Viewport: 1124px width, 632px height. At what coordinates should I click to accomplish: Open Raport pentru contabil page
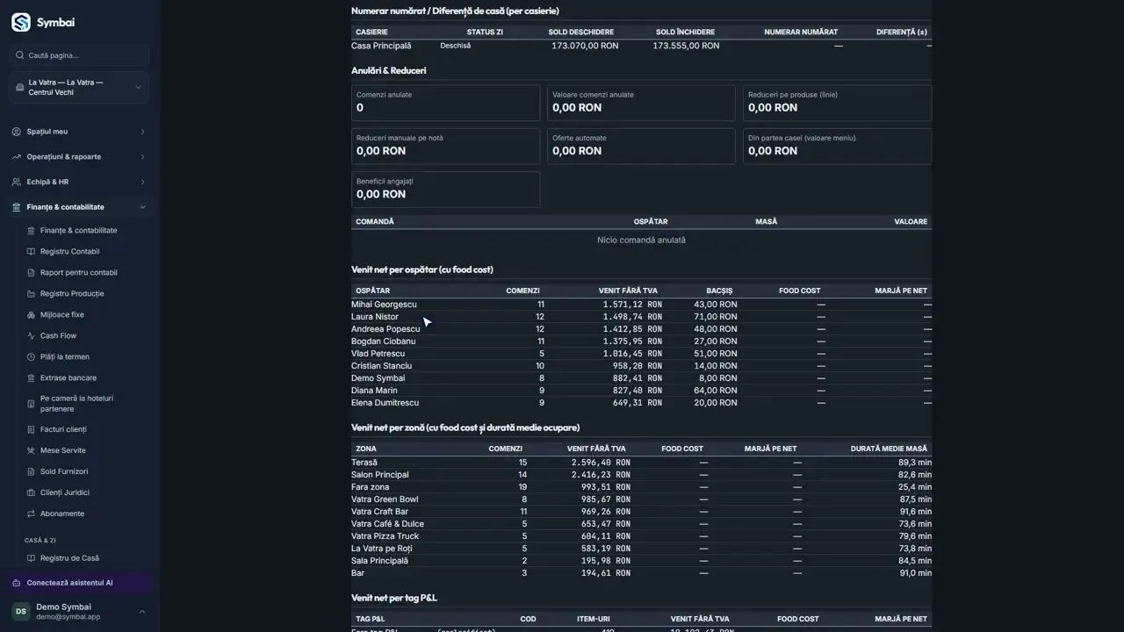pyautogui.click(x=78, y=273)
